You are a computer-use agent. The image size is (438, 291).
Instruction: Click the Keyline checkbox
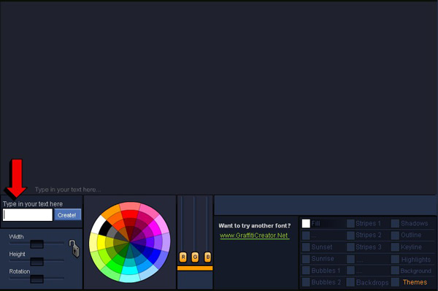pyautogui.click(x=395, y=247)
